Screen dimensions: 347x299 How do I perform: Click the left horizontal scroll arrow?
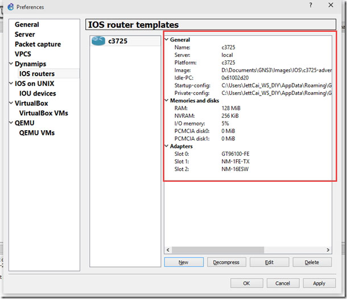point(168,250)
